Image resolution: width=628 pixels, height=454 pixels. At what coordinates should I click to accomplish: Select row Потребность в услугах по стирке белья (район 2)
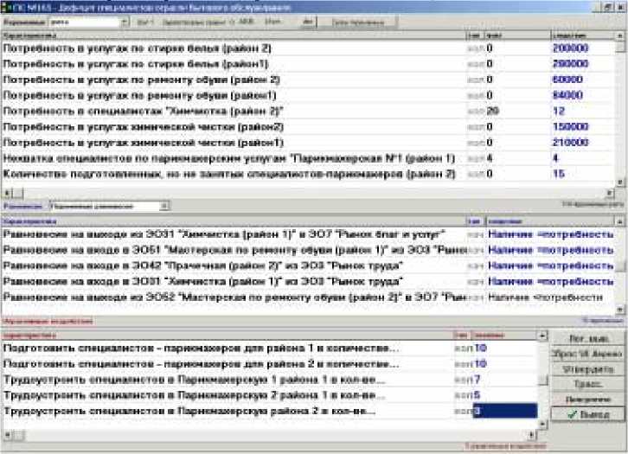pyautogui.click(x=308, y=48)
